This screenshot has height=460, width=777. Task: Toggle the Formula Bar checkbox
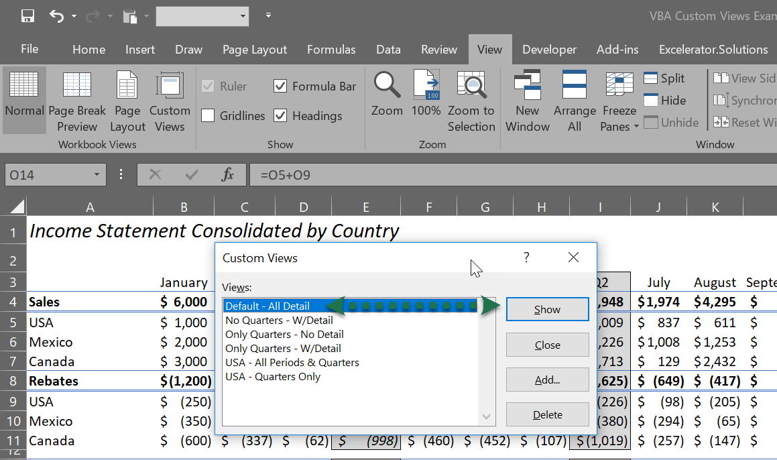point(280,86)
